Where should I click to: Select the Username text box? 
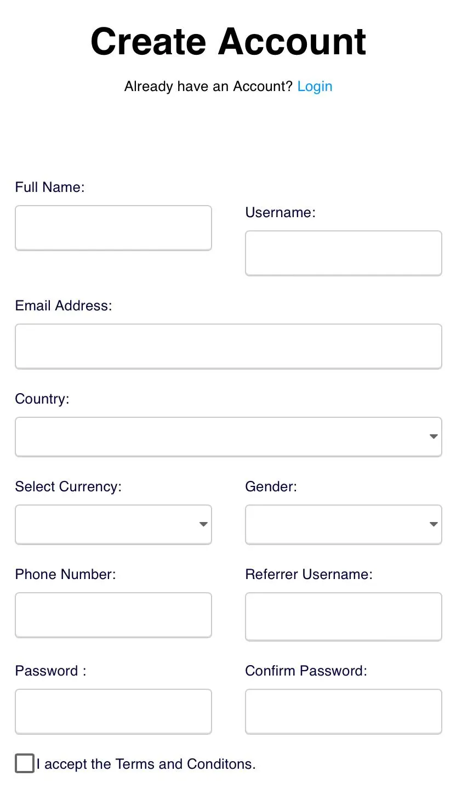click(x=344, y=253)
